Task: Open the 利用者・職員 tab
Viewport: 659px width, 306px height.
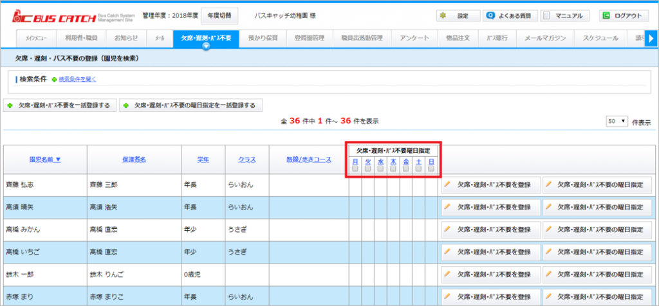Action: [x=81, y=38]
